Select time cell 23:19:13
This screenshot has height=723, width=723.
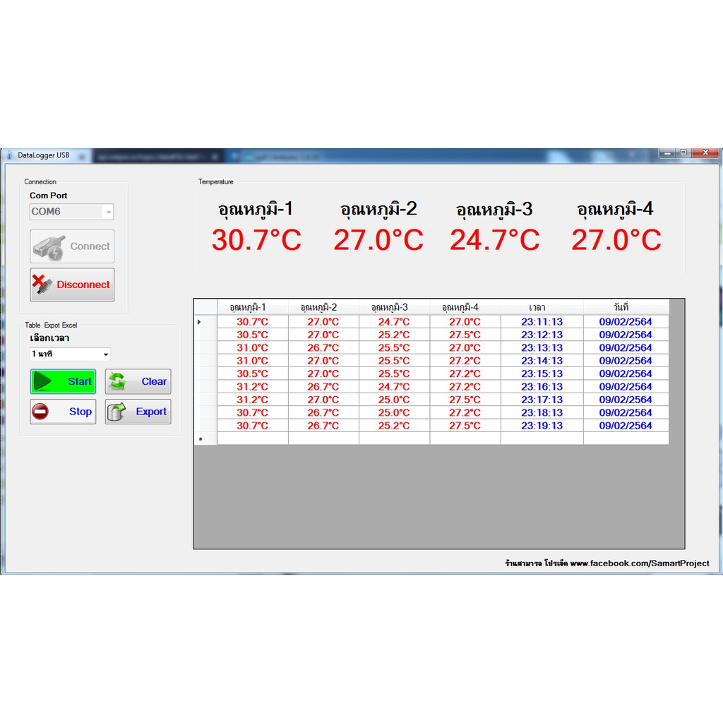tap(542, 426)
